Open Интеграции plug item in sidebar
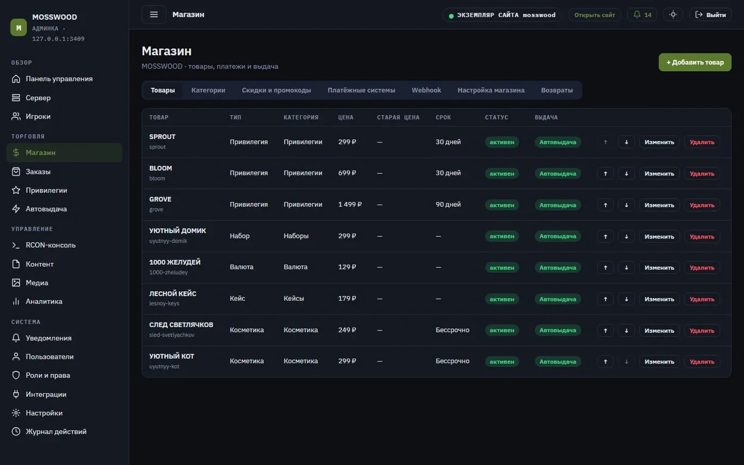Image resolution: width=744 pixels, height=465 pixels. click(64, 394)
